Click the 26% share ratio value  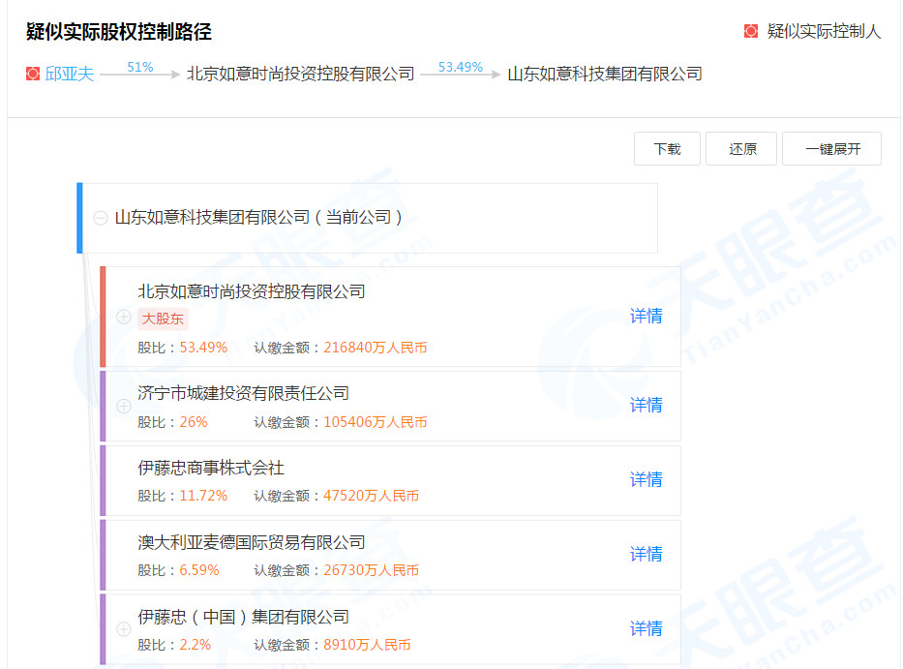194,422
